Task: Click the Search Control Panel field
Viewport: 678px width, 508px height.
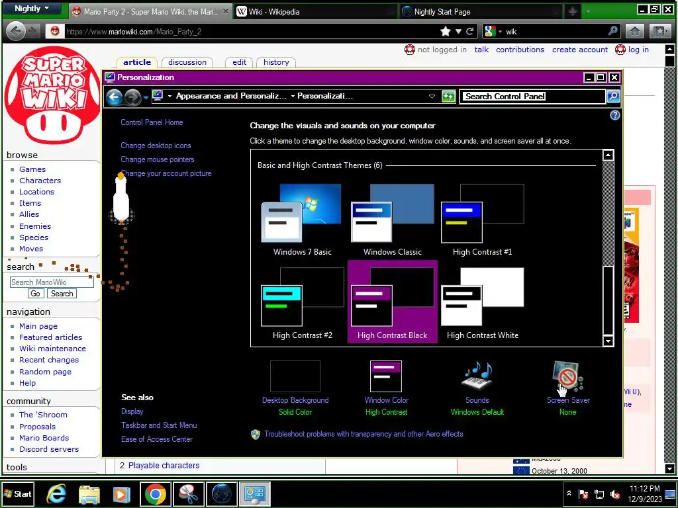Action: click(x=533, y=97)
